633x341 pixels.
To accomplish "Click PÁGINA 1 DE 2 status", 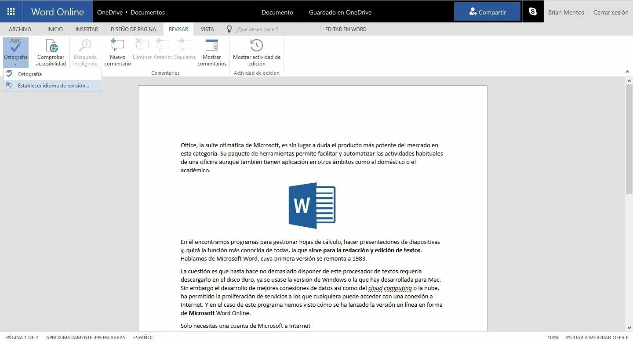I will click(22, 337).
